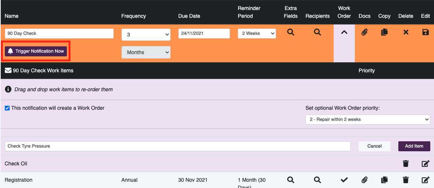The image size is (434, 188).
Task: Click the Name column header
Action: click(x=12, y=16)
